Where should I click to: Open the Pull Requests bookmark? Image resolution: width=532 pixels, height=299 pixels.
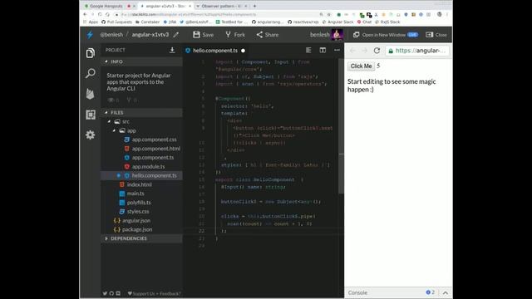coord(116,22)
